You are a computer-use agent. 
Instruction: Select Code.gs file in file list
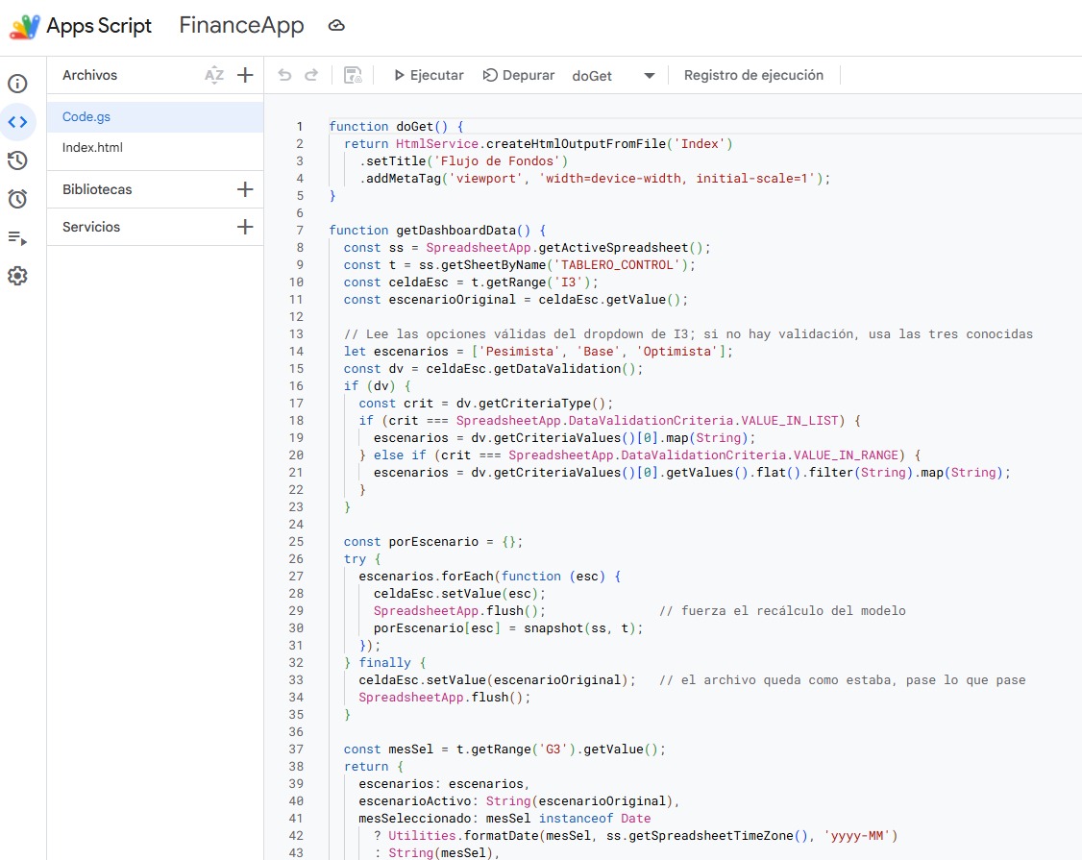point(156,116)
